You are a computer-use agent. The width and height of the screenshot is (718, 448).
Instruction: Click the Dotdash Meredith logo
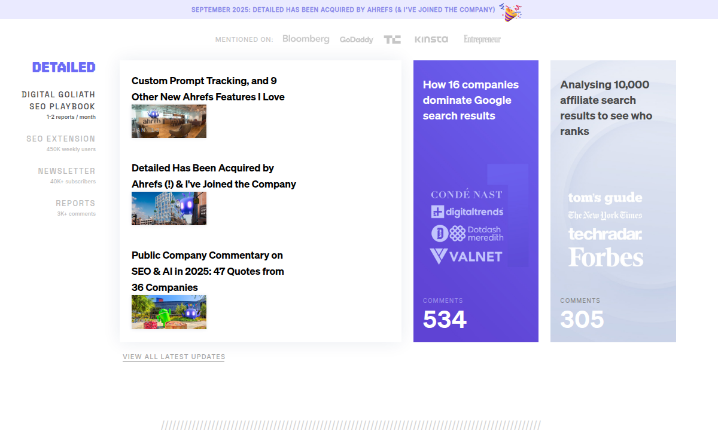click(467, 233)
